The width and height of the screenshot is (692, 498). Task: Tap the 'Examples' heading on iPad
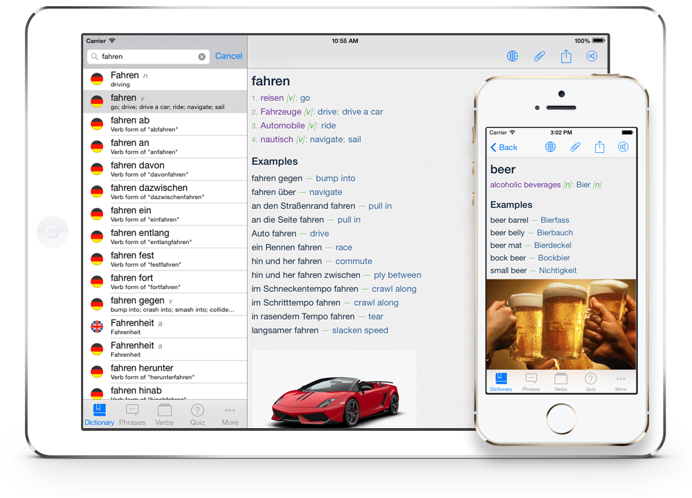(x=275, y=161)
